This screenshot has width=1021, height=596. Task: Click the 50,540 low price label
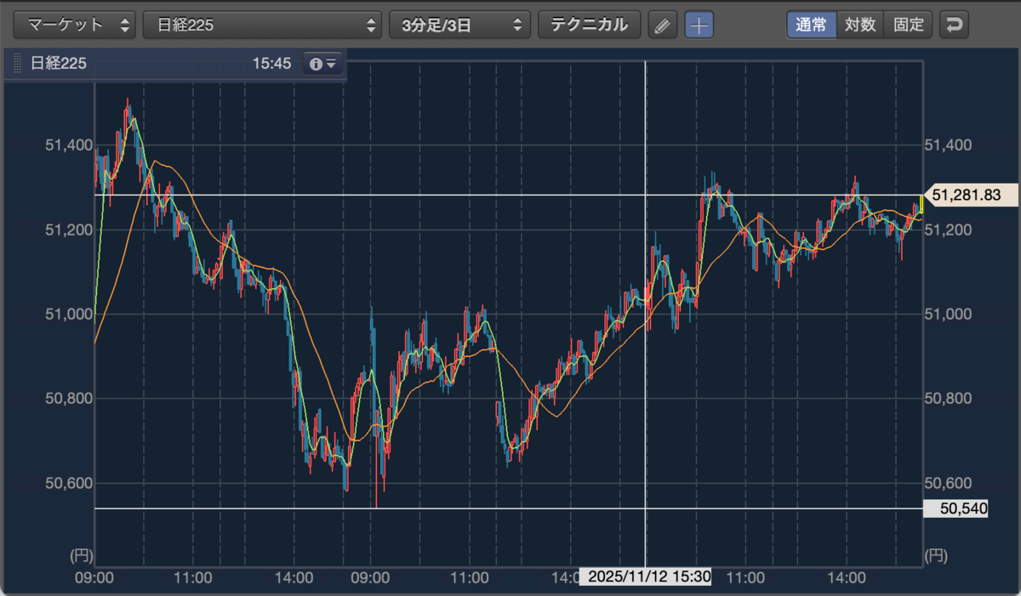[x=955, y=508]
